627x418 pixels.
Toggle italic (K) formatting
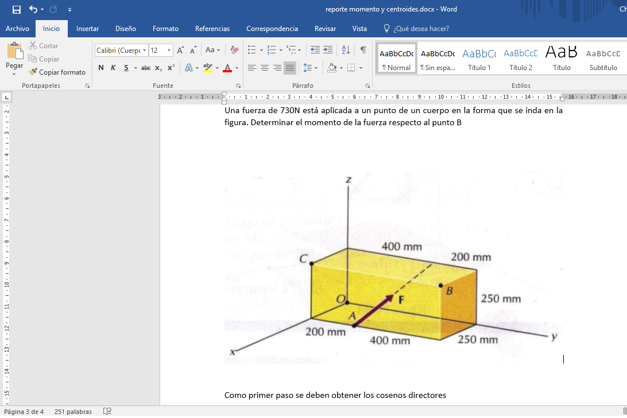click(113, 68)
